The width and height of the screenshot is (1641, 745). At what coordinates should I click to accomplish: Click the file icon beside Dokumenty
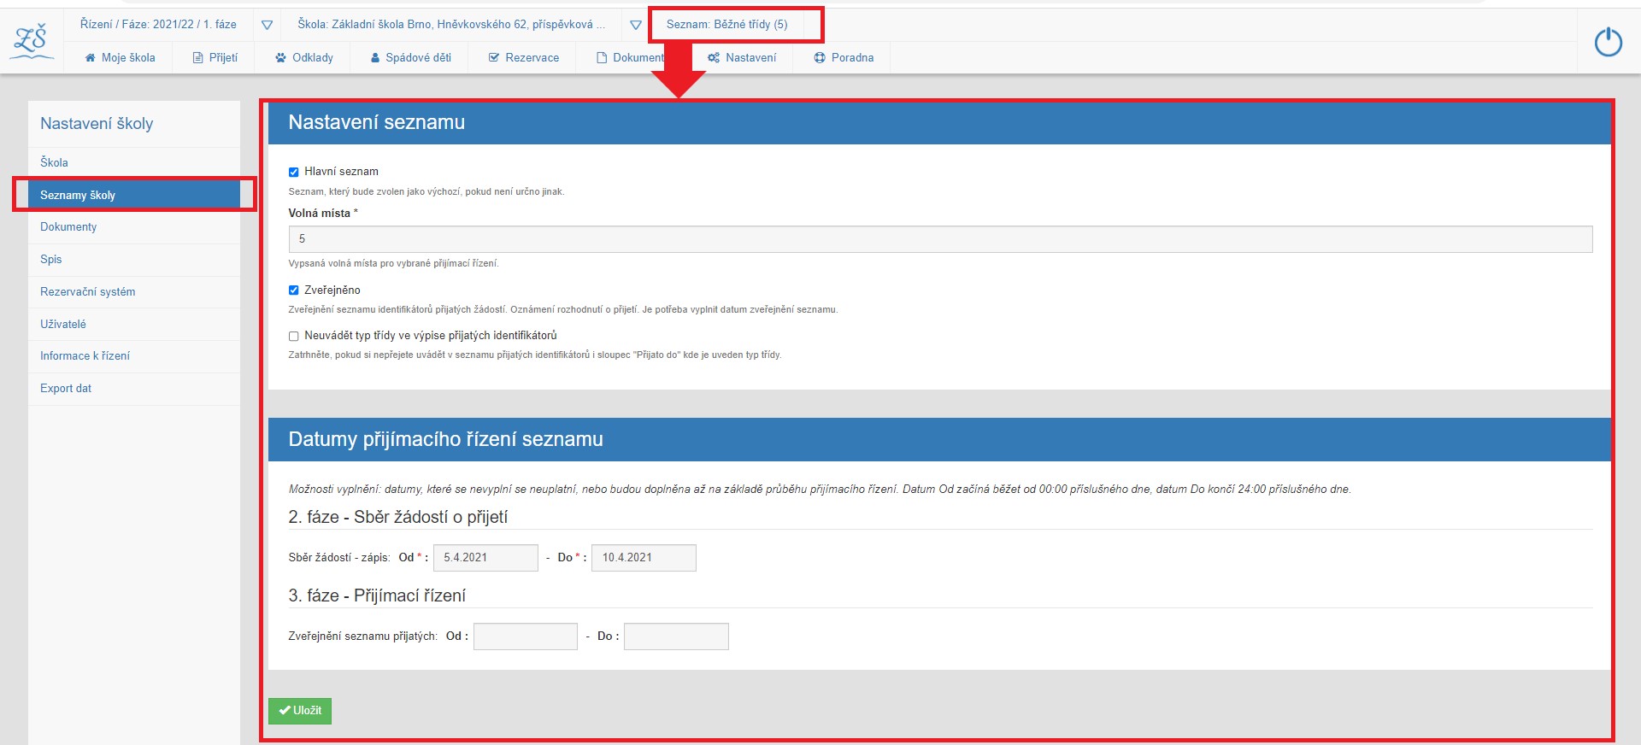(602, 58)
